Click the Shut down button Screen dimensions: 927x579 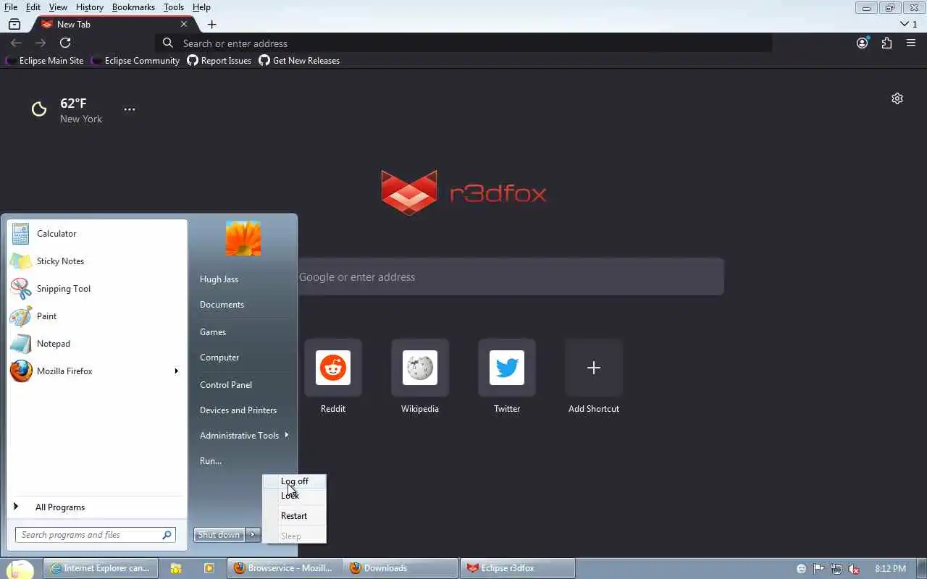[219, 535]
